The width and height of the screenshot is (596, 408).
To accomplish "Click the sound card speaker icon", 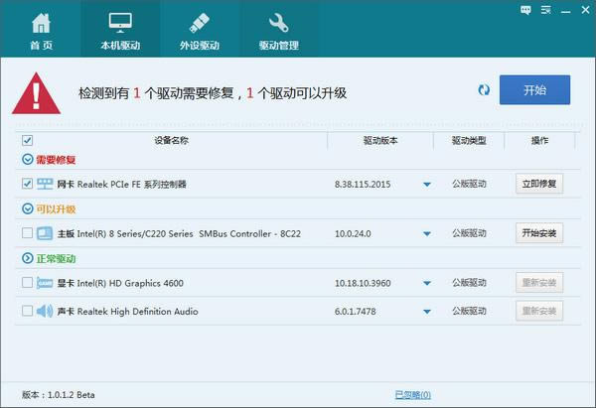I will tap(45, 311).
